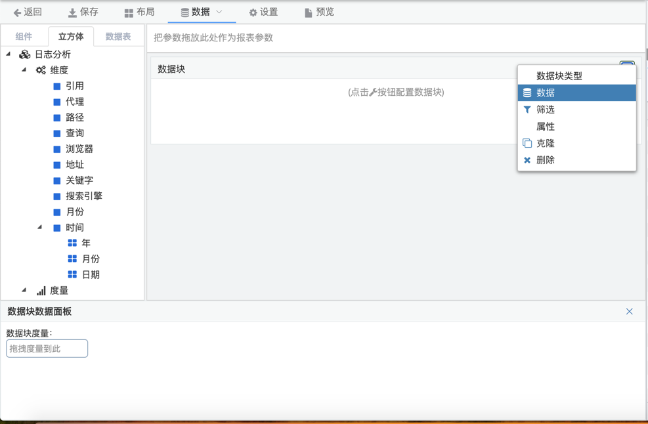Choose 属性 from the context menu
The height and width of the screenshot is (424, 648).
click(x=546, y=127)
